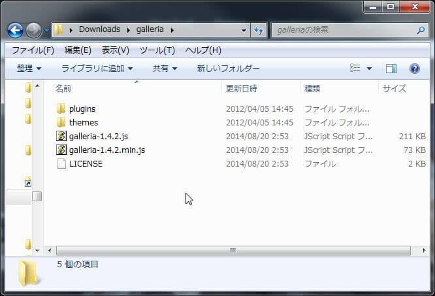Select the plugins folder icon
This screenshot has height=296, width=435.
[x=61, y=108]
